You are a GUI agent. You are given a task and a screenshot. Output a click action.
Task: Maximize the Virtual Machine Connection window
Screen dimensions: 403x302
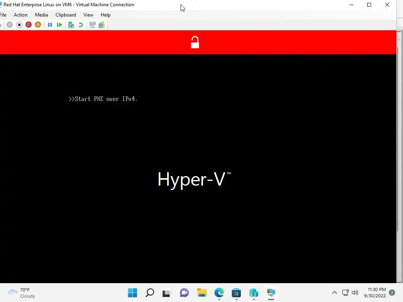[x=369, y=5]
